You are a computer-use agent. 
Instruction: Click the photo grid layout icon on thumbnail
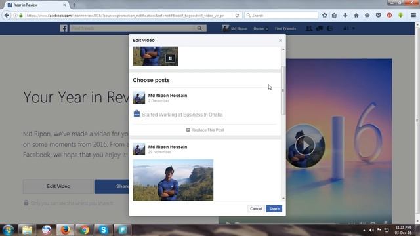point(170,58)
